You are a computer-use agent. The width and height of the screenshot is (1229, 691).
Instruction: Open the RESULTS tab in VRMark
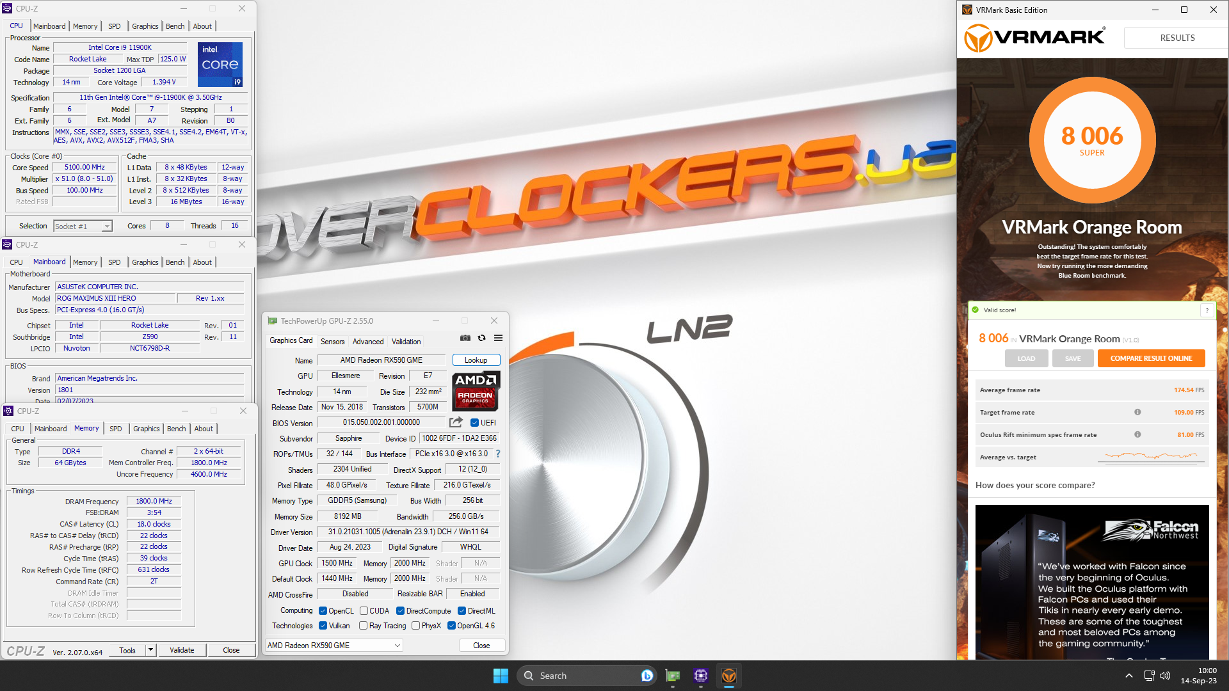1177,38
